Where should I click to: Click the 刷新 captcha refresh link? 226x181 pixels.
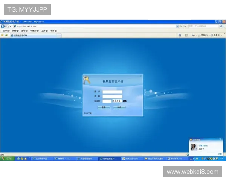tap(125, 101)
